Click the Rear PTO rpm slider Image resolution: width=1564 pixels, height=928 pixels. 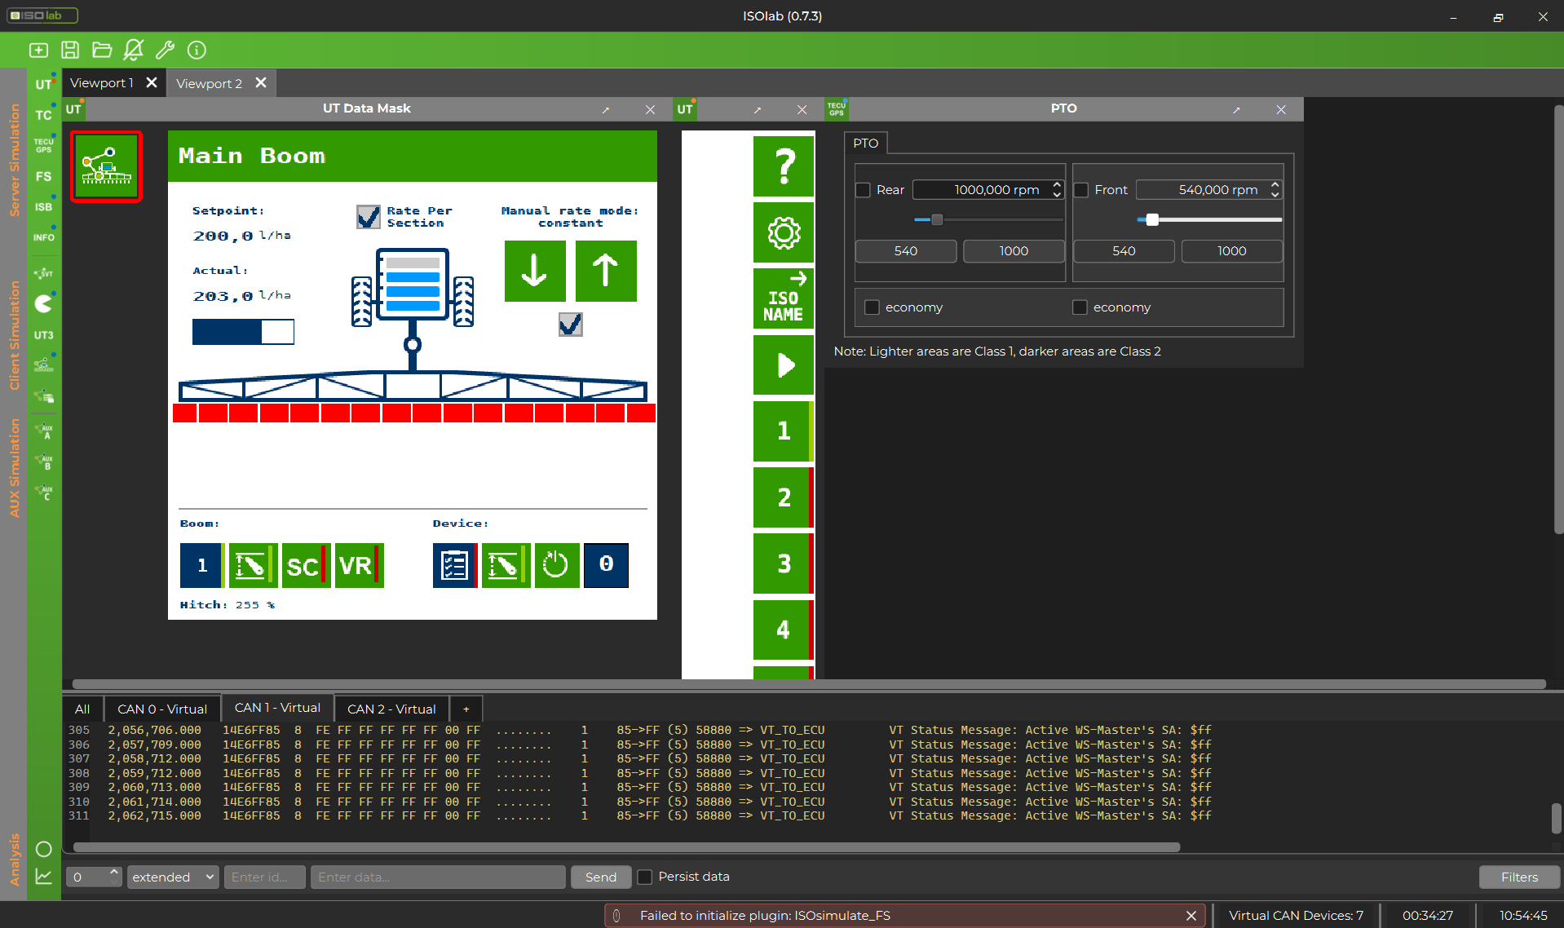tap(988, 219)
